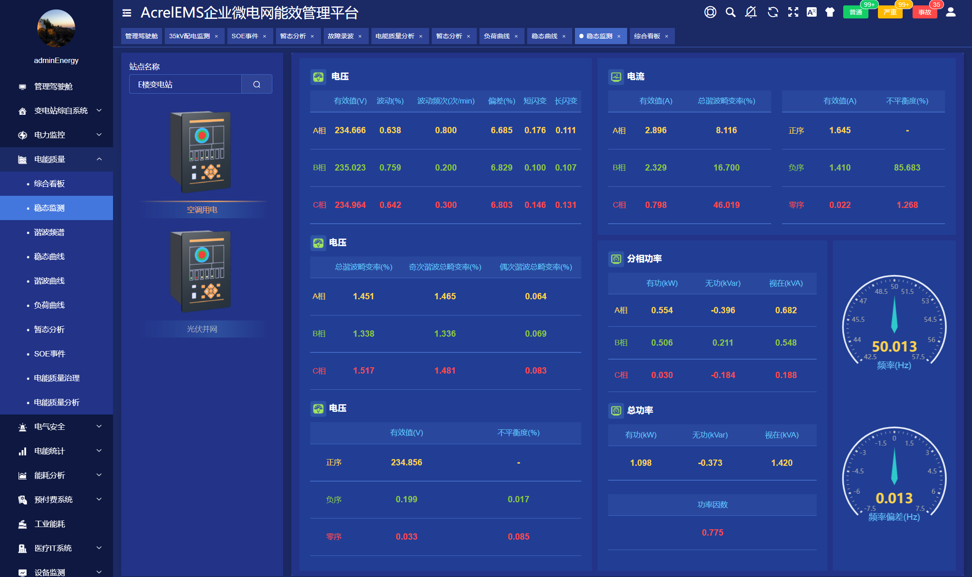Click the language translate icon
This screenshot has width=972, height=577.
click(x=811, y=12)
